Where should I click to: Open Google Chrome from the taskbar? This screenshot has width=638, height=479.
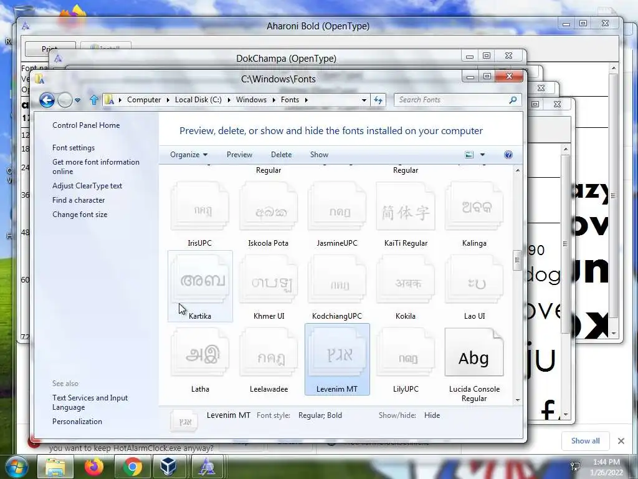(132, 467)
